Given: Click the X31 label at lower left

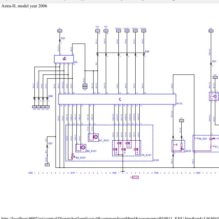Looking at the screenshot, I should tap(50, 144).
